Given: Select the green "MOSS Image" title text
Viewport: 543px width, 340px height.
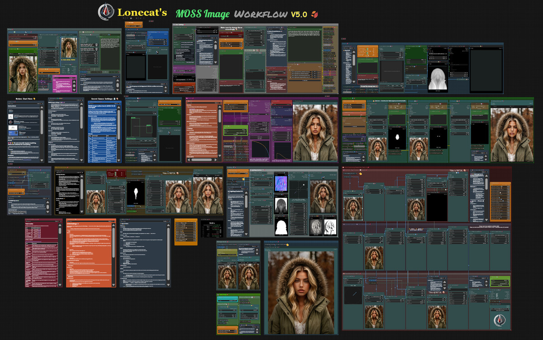Looking at the screenshot, I should (202, 14).
